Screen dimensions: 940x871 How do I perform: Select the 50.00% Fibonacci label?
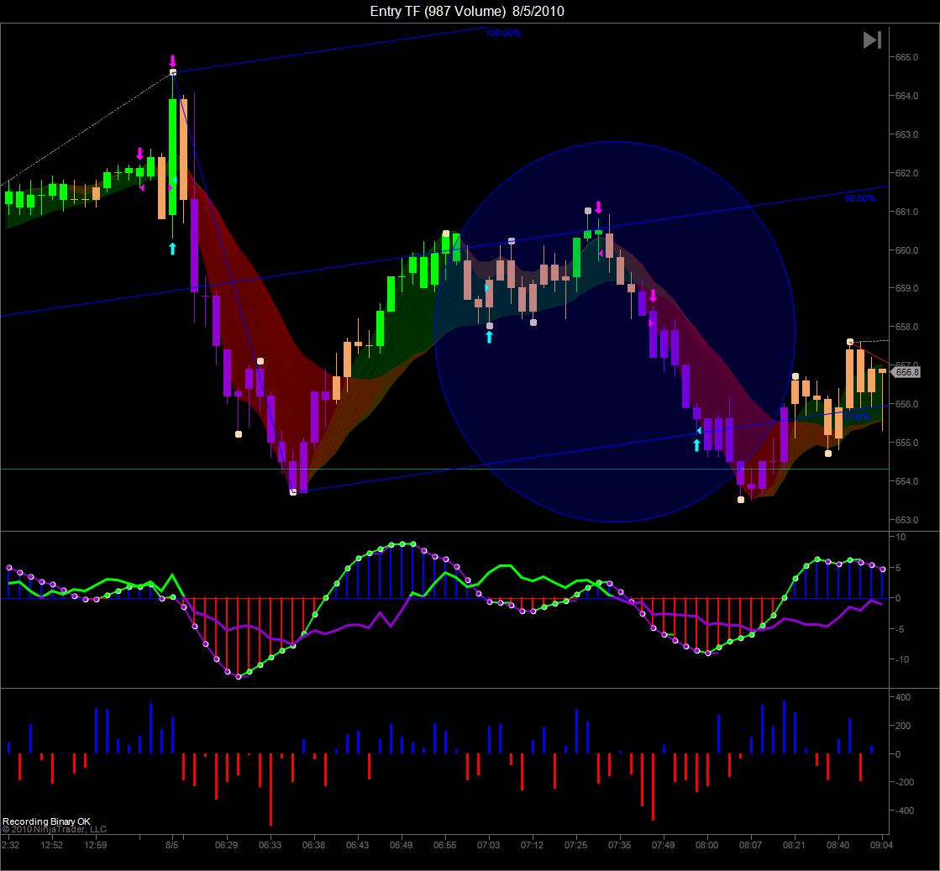coord(859,198)
